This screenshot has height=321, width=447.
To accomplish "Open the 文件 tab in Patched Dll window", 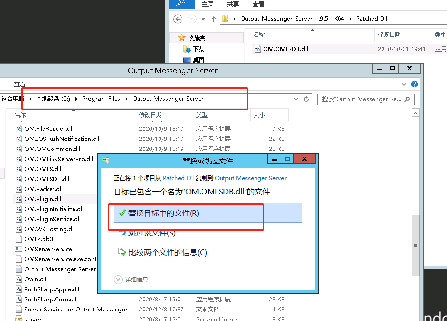I will pyautogui.click(x=182, y=4).
